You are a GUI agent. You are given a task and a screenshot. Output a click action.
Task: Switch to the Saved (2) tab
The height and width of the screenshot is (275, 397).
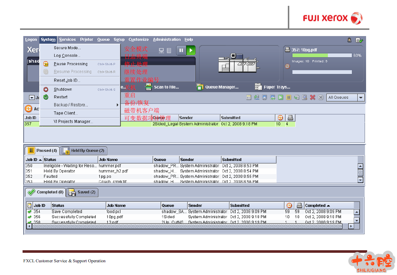pos(83,192)
